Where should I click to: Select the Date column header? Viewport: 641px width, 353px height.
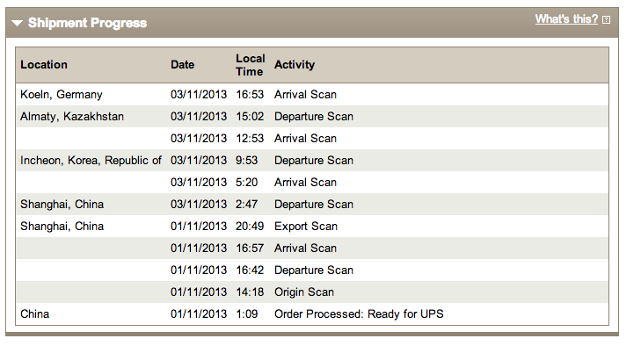[x=182, y=65]
